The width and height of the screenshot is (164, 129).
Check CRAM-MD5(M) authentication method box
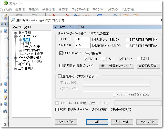tap(57, 110)
